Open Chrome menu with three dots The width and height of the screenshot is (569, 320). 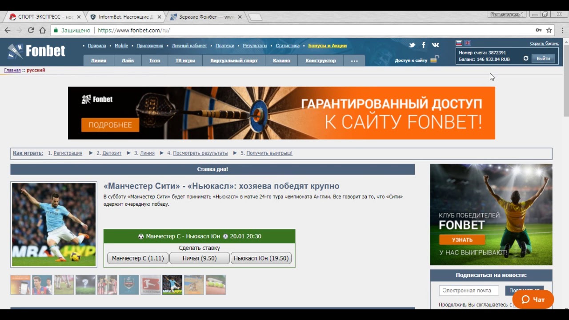coord(562,30)
